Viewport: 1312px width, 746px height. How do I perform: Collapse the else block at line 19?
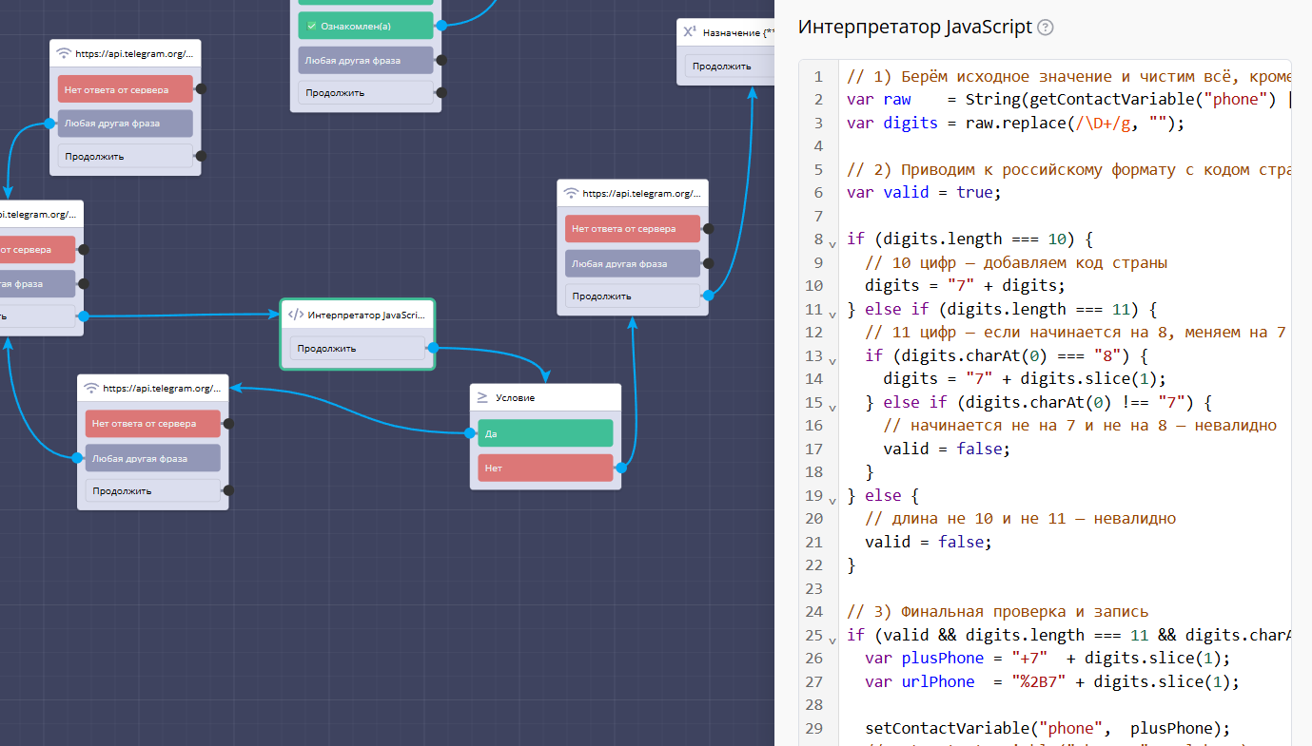[832, 500]
